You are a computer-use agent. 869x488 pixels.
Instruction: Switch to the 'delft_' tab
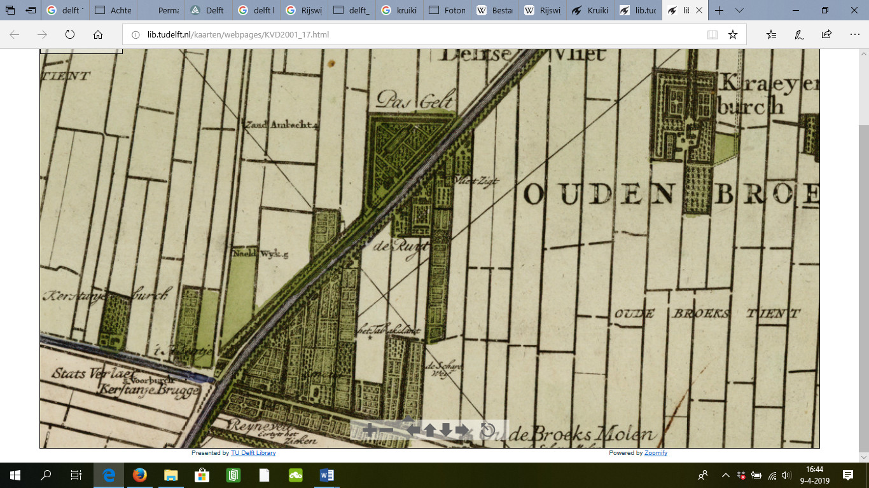[351, 10]
